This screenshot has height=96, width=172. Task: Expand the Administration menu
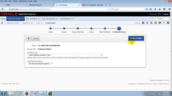(x=66, y=19)
